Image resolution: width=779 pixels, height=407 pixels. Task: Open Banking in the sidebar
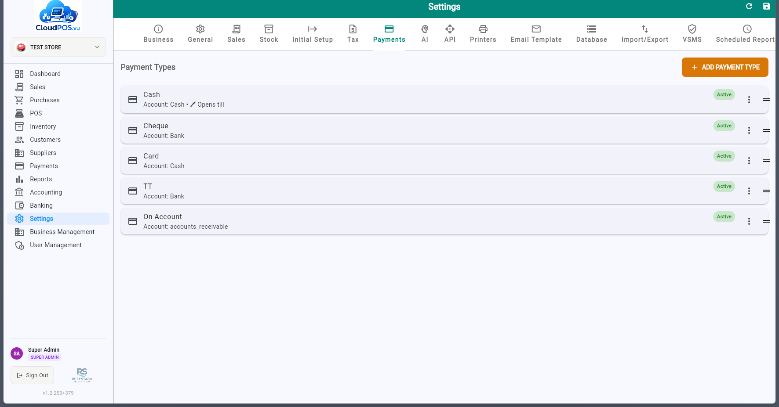pos(58,205)
